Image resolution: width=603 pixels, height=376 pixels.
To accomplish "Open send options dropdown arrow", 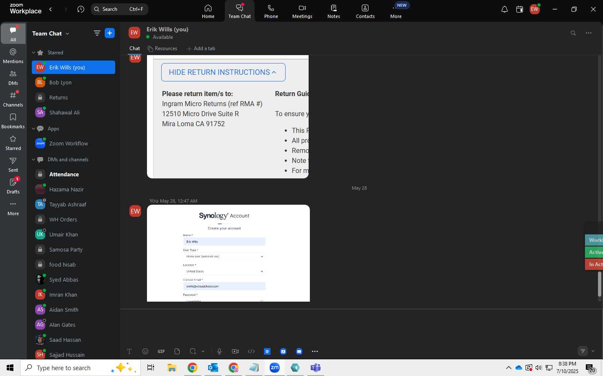I will [x=593, y=351].
